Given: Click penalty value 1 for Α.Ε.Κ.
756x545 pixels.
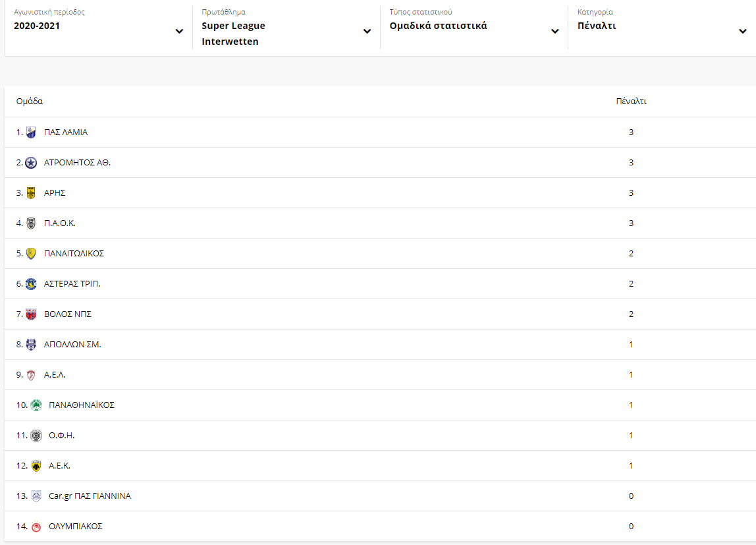Looking at the screenshot, I should click(631, 466).
